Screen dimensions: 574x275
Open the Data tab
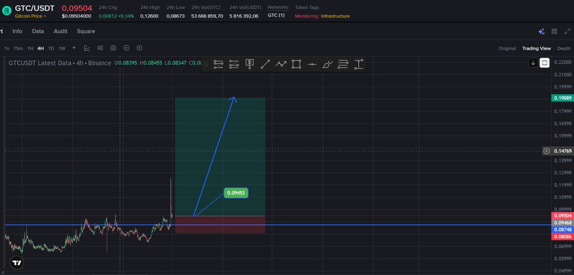38,31
